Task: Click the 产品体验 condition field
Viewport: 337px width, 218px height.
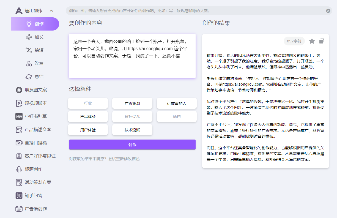Action: click(x=88, y=116)
